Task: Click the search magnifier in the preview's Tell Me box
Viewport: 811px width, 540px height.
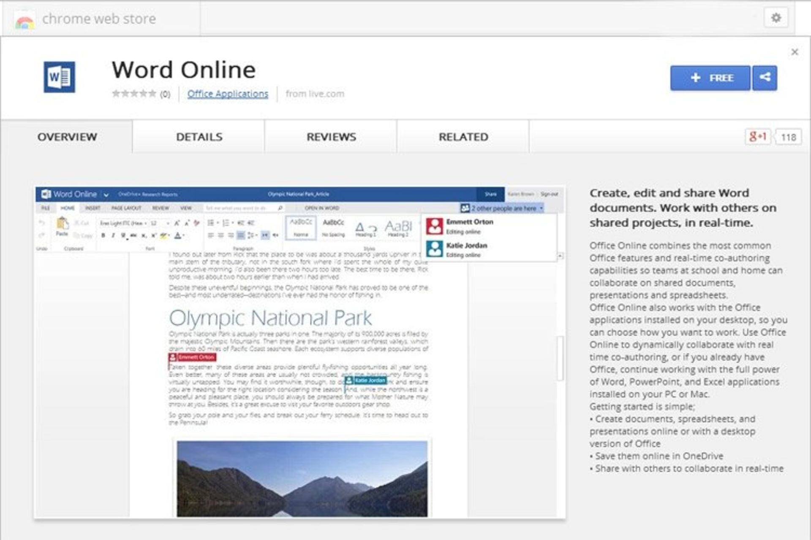Action: pyautogui.click(x=280, y=208)
